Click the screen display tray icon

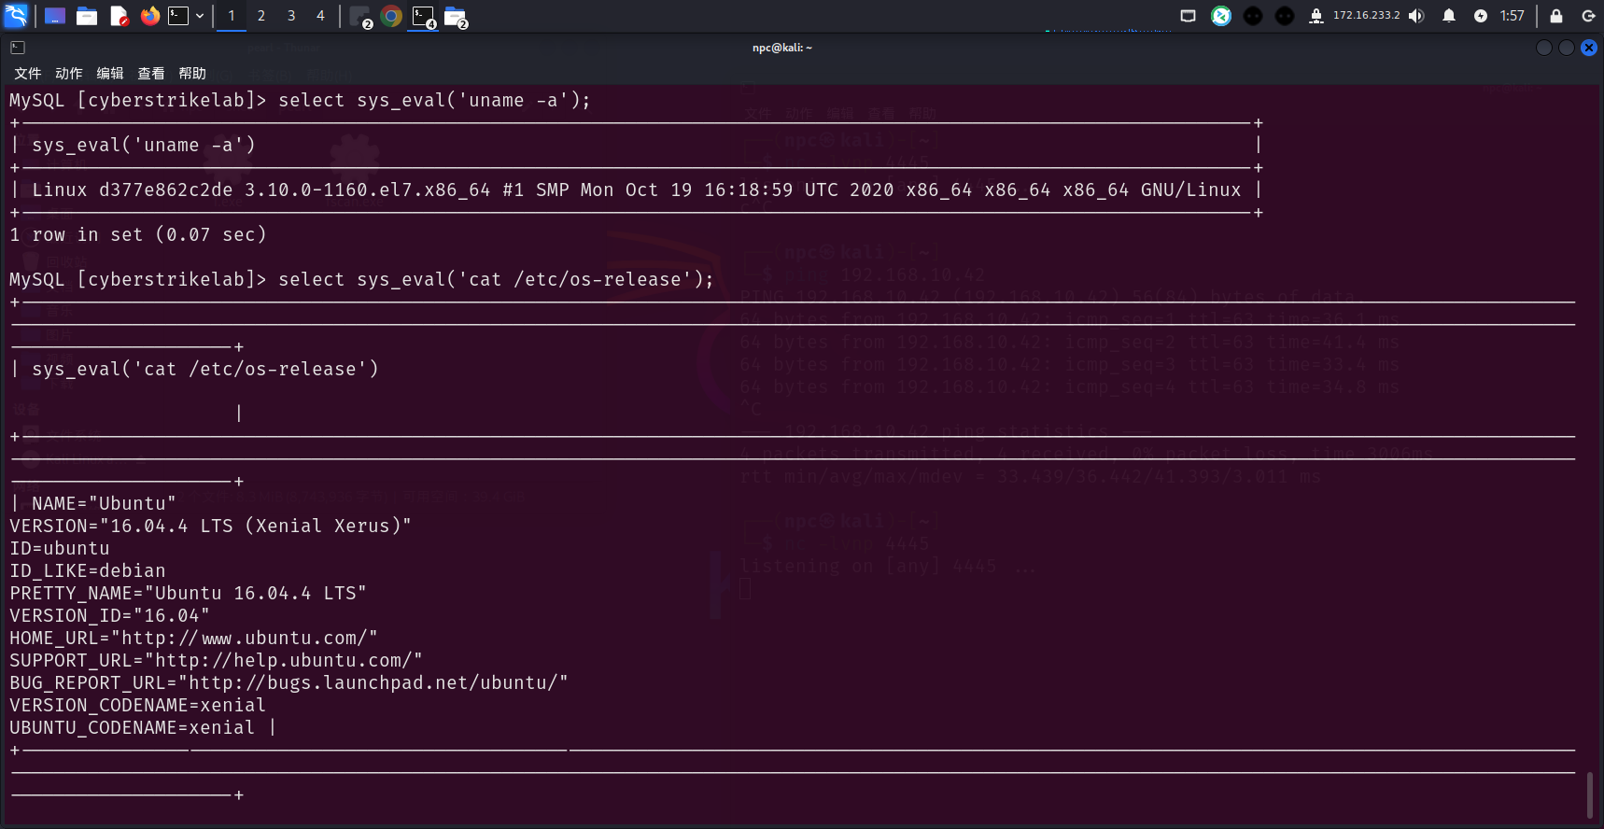click(1189, 16)
